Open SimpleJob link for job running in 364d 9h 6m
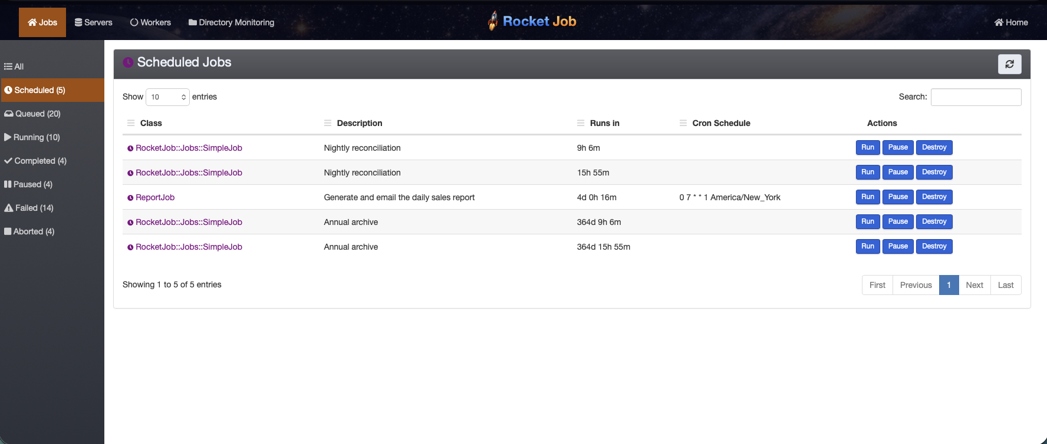 tap(189, 222)
